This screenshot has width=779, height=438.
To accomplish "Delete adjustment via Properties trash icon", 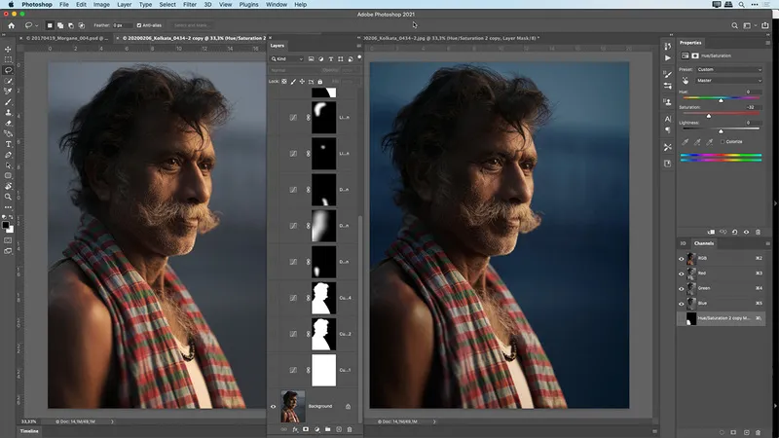I will click(x=759, y=232).
